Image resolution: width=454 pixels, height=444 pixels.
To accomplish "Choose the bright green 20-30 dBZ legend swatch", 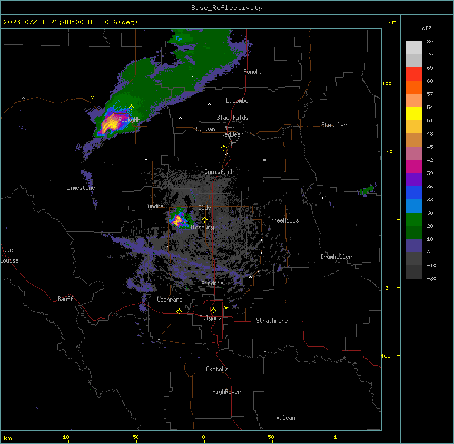I will point(414,219).
